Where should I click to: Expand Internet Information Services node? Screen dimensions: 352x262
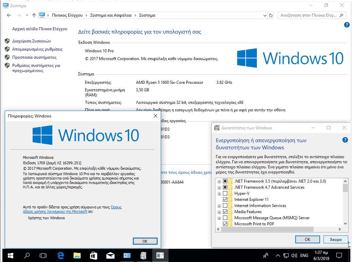219,206
